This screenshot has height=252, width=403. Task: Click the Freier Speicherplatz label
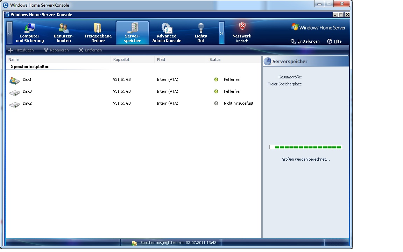pyautogui.click(x=285, y=84)
